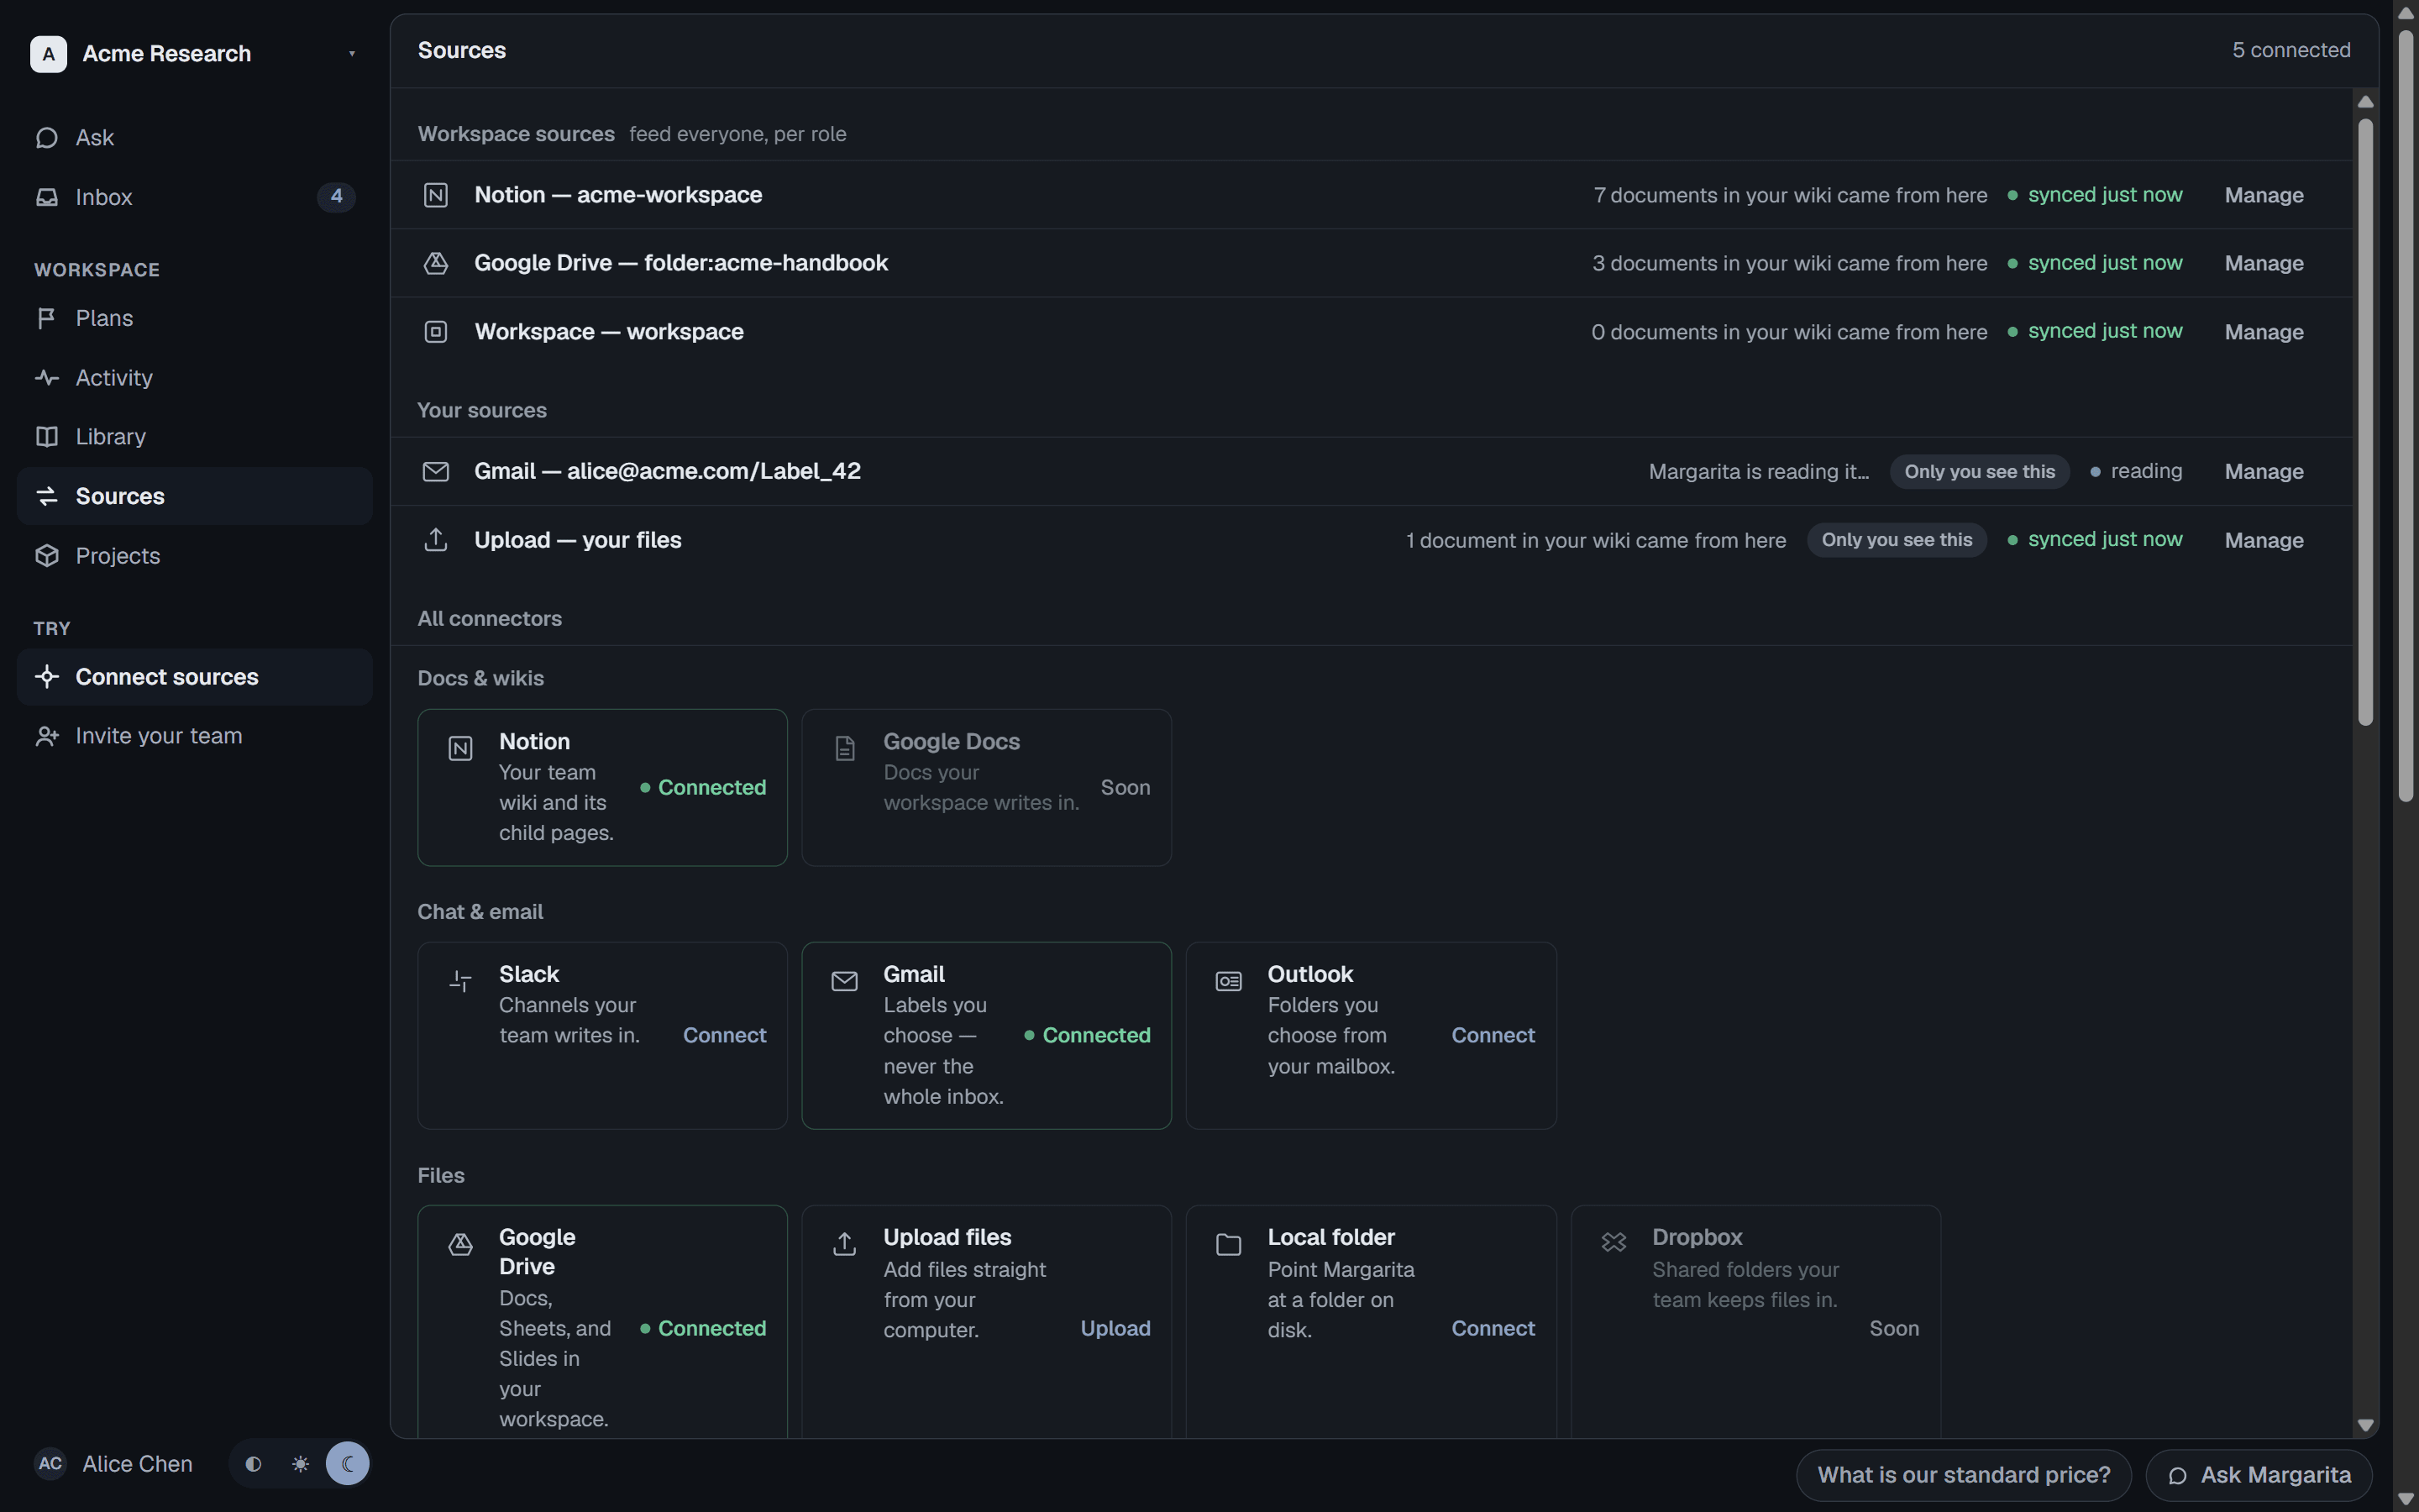Click the Upload icon in your files row
The image size is (2419, 1512).
click(x=436, y=540)
